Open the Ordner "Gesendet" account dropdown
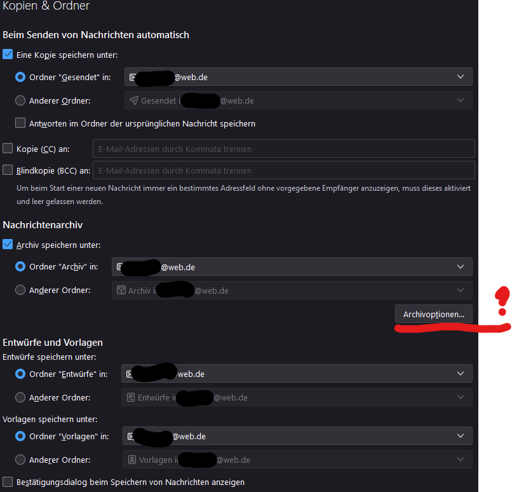This screenshot has width=512, height=492. tap(299, 77)
